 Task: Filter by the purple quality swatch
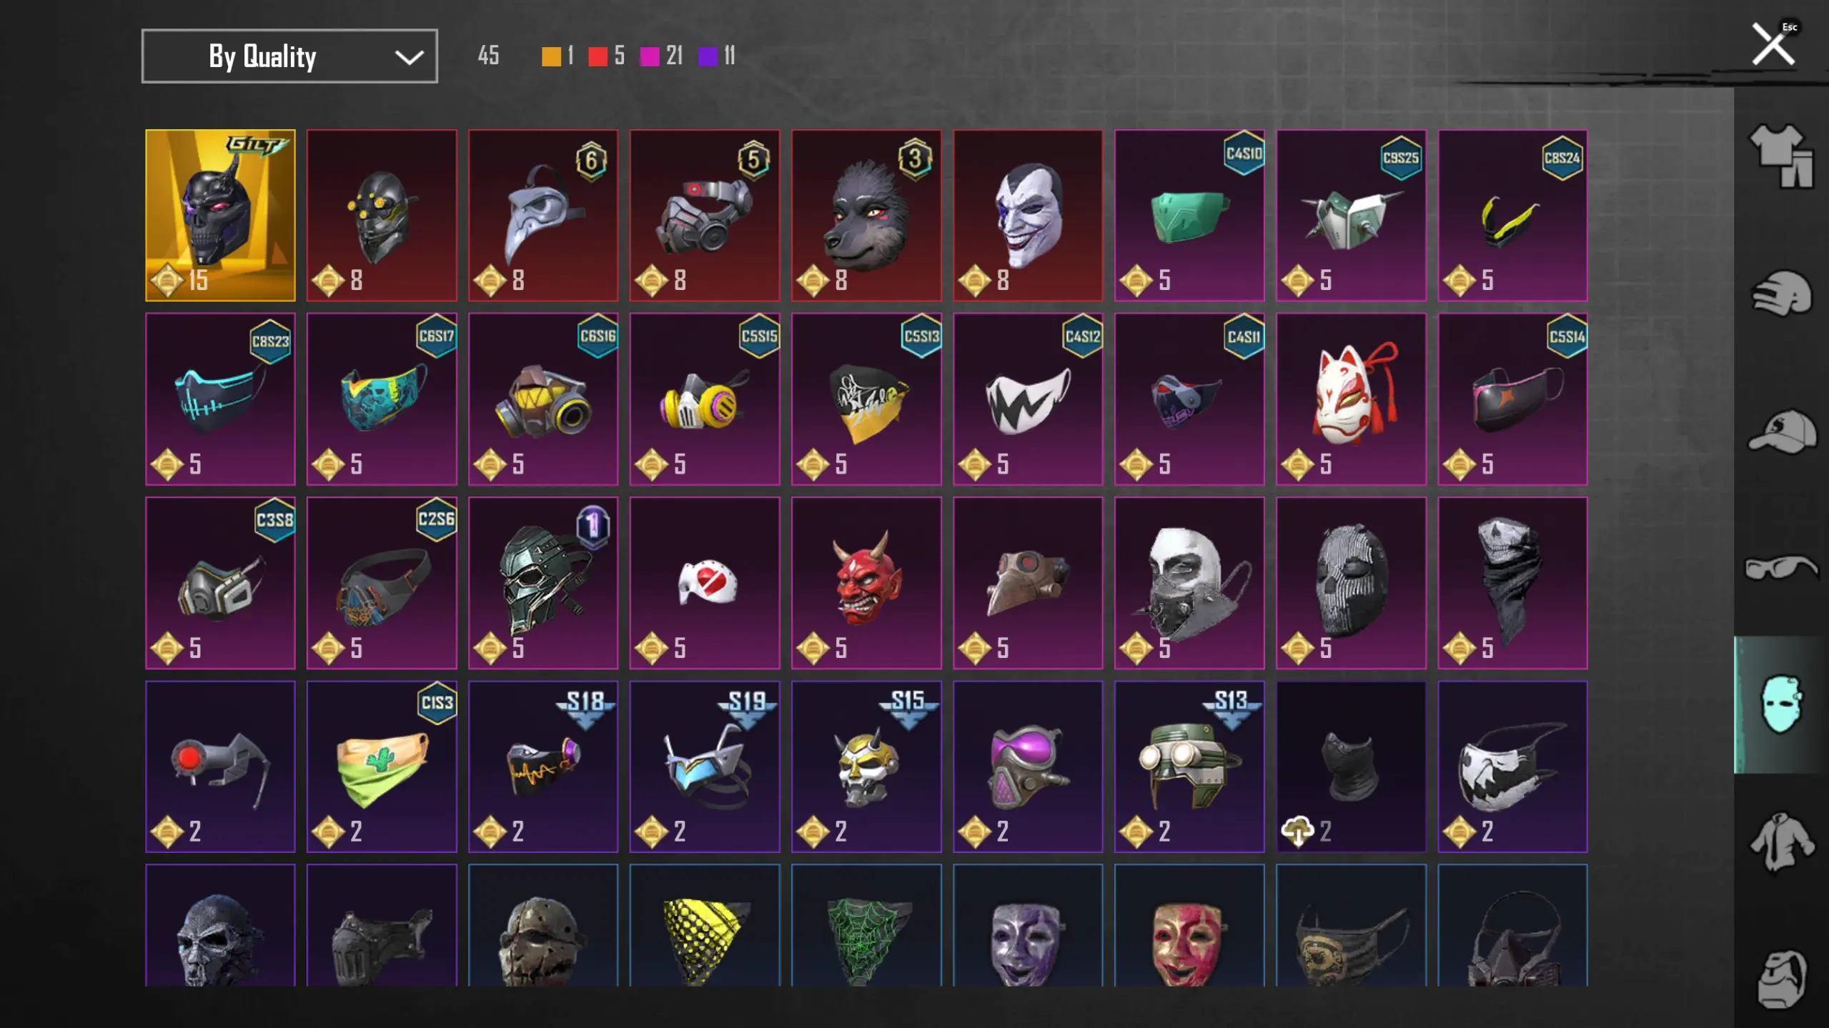[707, 56]
